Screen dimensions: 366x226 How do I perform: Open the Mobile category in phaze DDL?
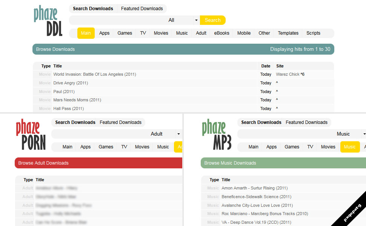[244, 33]
